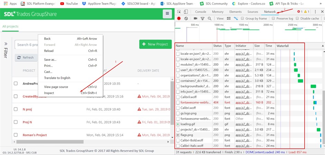Open the N proj project link
The image size is (325, 155).
click(27, 110)
